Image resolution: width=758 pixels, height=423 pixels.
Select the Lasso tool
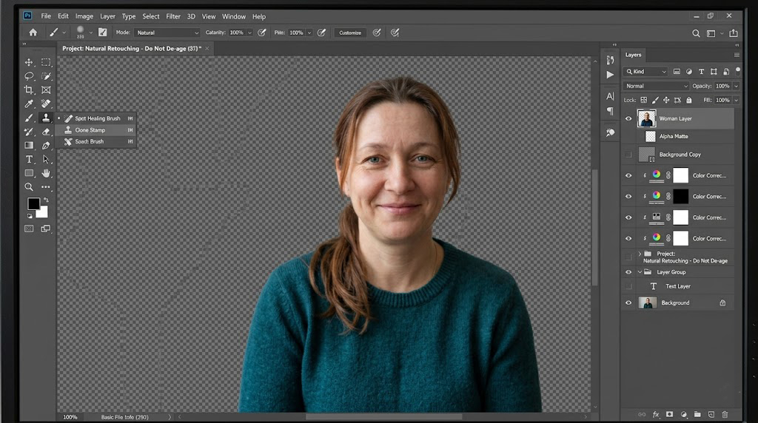coord(29,76)
